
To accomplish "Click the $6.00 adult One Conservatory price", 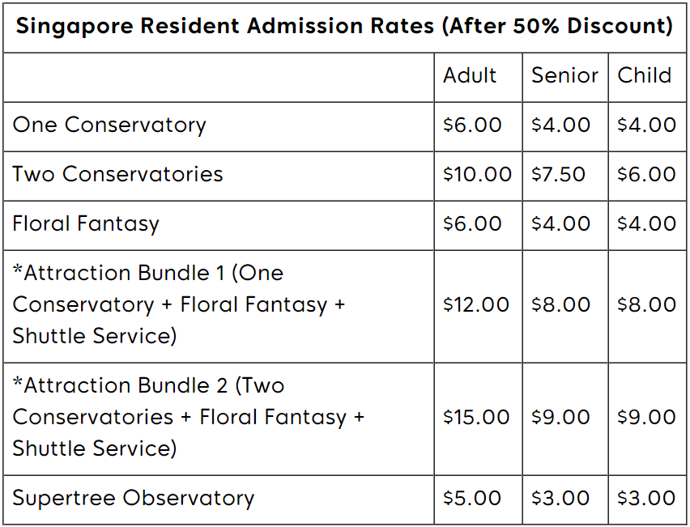I will coord(472,125).
